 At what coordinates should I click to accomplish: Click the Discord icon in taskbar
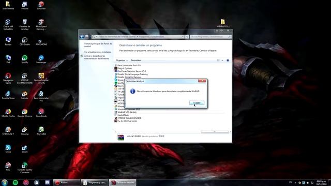coord(47,182)
